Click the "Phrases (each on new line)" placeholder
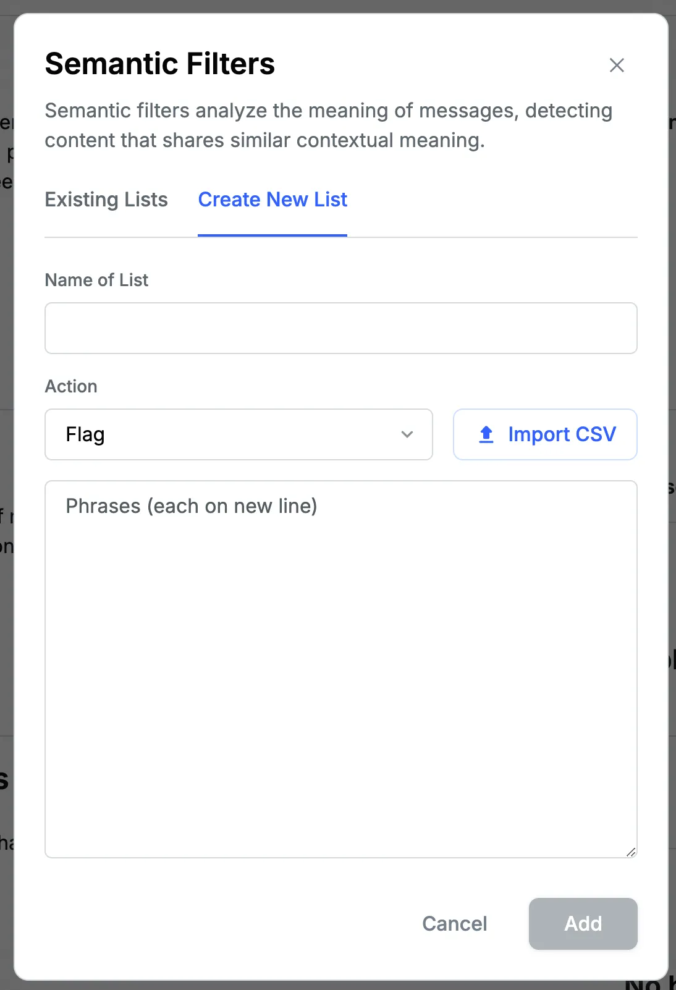Image resolution: width=676 pixels, height=990 pixels. coord(192,506)
